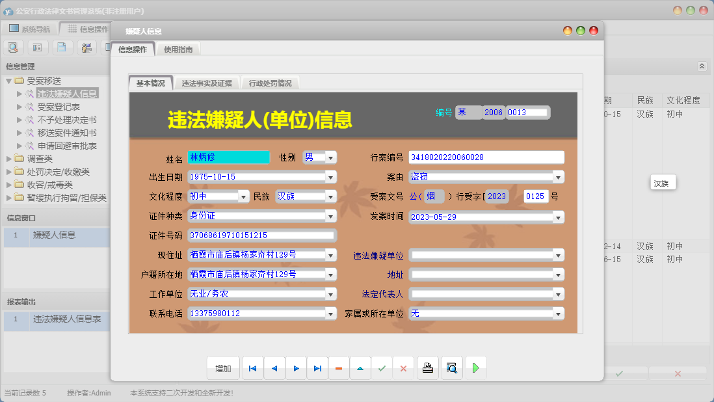Click the printer icon to print
Screen dimensions: 714x402
pyautogui.click(x=427, y=369)
